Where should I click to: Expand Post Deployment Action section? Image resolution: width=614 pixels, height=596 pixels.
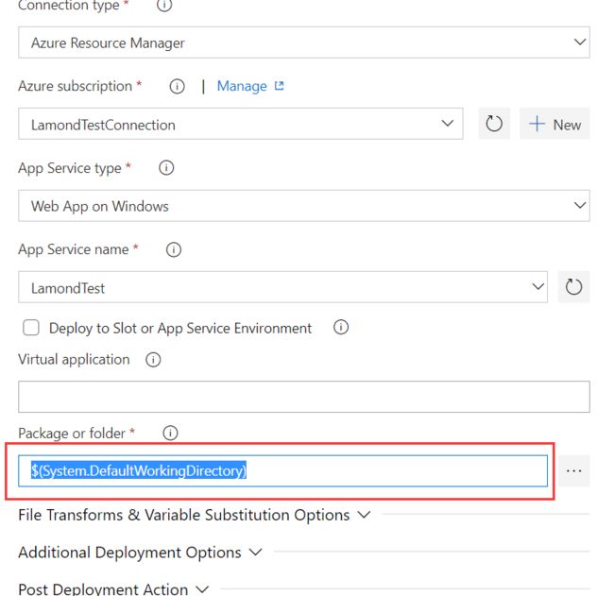pyautogui.click(x=113, y=588)
